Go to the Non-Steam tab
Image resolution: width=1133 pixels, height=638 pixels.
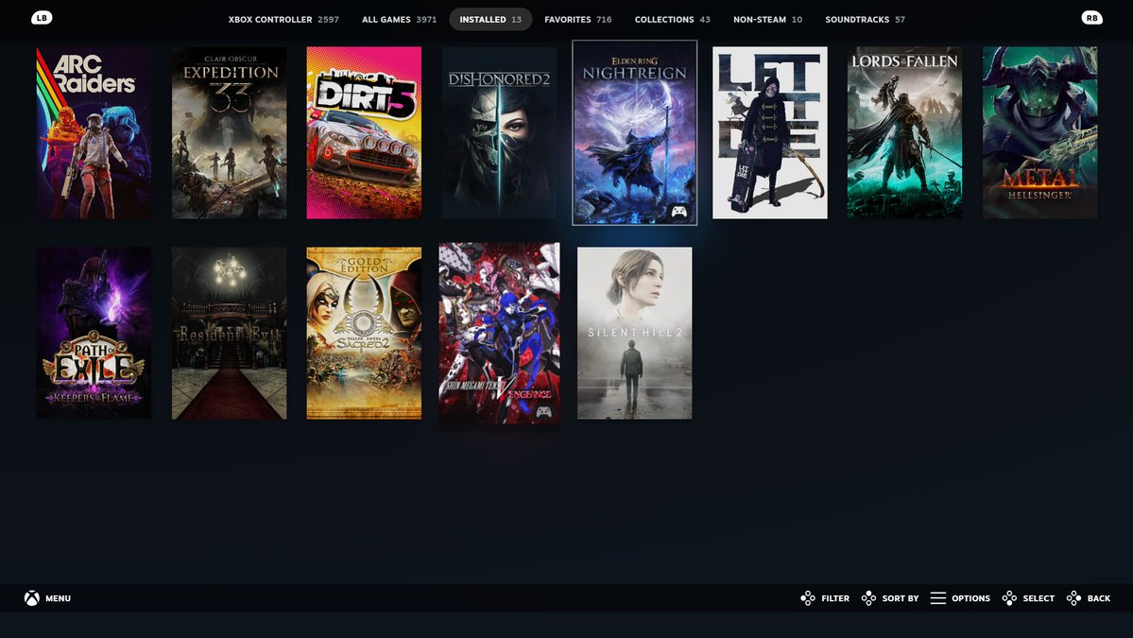click(x=767, y=20)
